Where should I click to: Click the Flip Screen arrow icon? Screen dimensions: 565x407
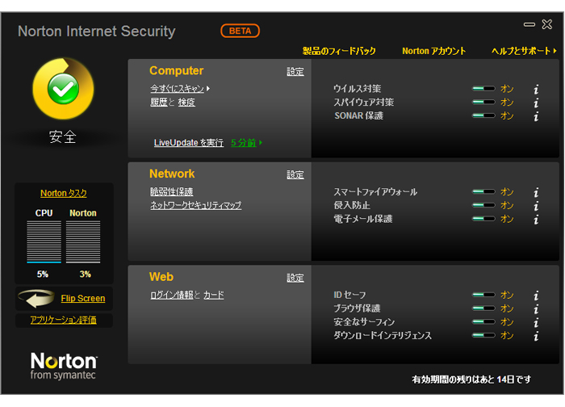[36, 299]
